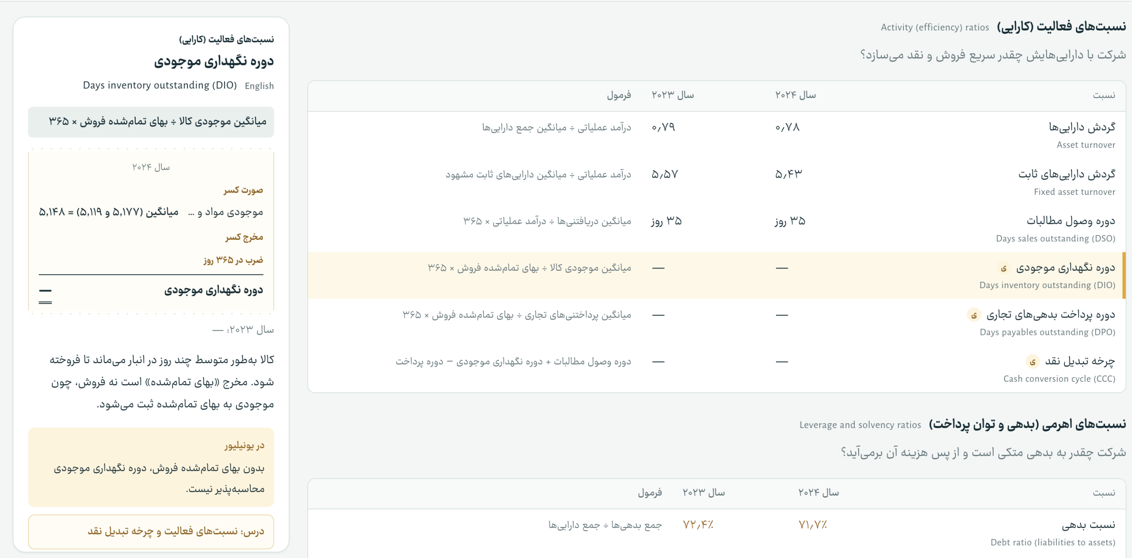Screen dimensions: 1132x558
Task: Click the ۵٫۵۷ fixed asset turnover value for 2023
Action: click(665, 175)
